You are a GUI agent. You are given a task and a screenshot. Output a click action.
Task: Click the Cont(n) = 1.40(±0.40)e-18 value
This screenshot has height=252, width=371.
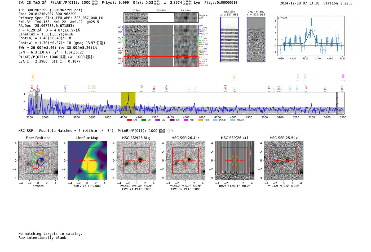(x=45, y=38)
